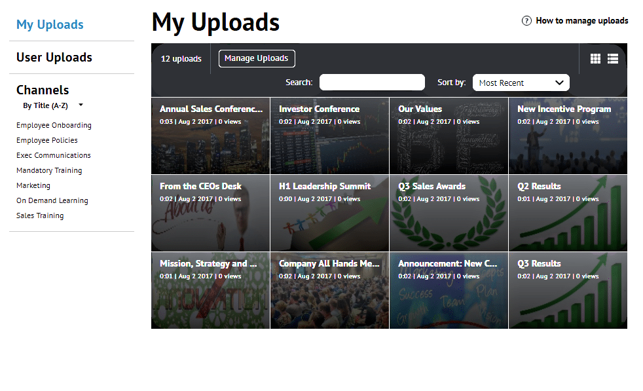Screen dimensions: 643x391
Task: Open the Company All Hands Me... video
Action: point(329,291)
